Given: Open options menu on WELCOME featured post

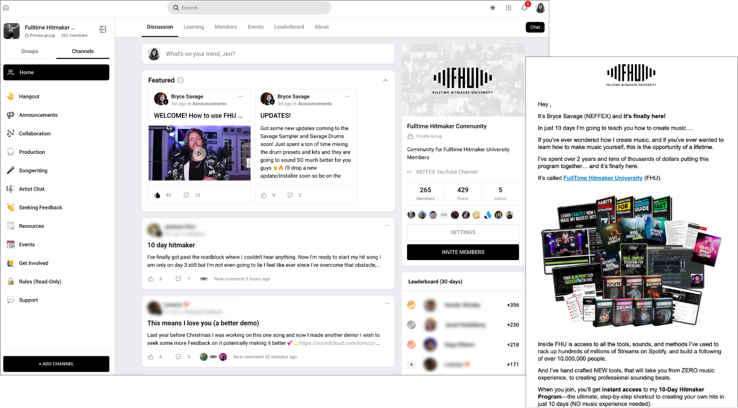Looking at the screenshot, I should click(240, 97).
